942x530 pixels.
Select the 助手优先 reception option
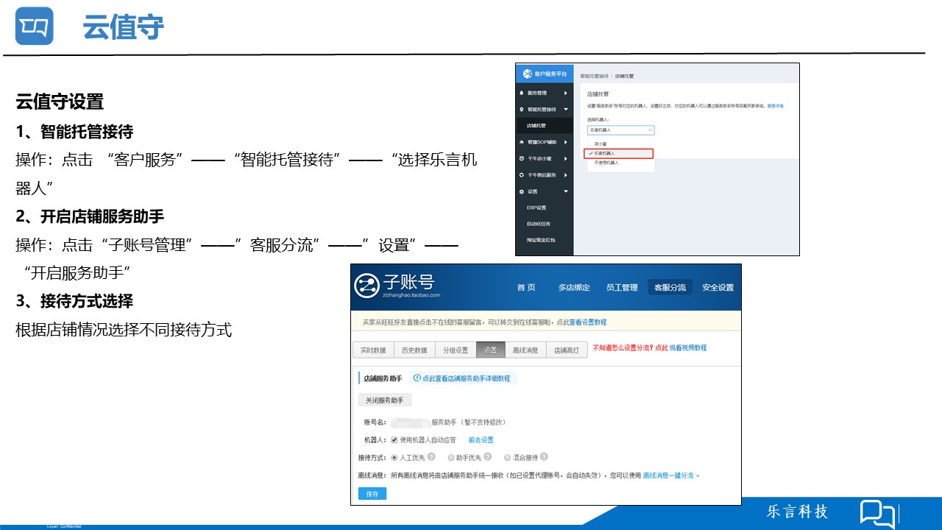[450, 457]
